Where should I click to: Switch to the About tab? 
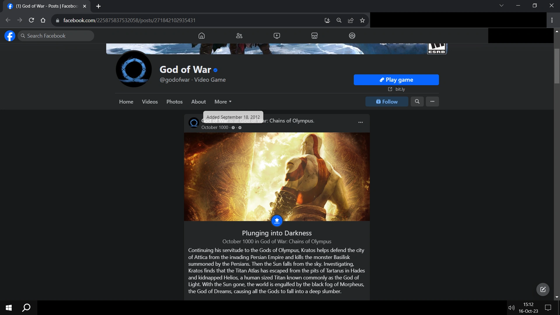coord(198,102)
